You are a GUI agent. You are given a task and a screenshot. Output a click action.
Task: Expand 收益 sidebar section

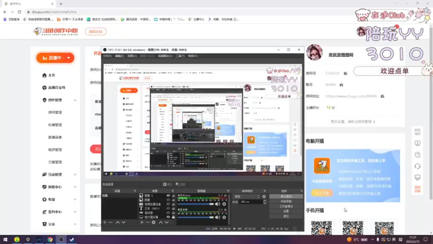tap(75, 200)
